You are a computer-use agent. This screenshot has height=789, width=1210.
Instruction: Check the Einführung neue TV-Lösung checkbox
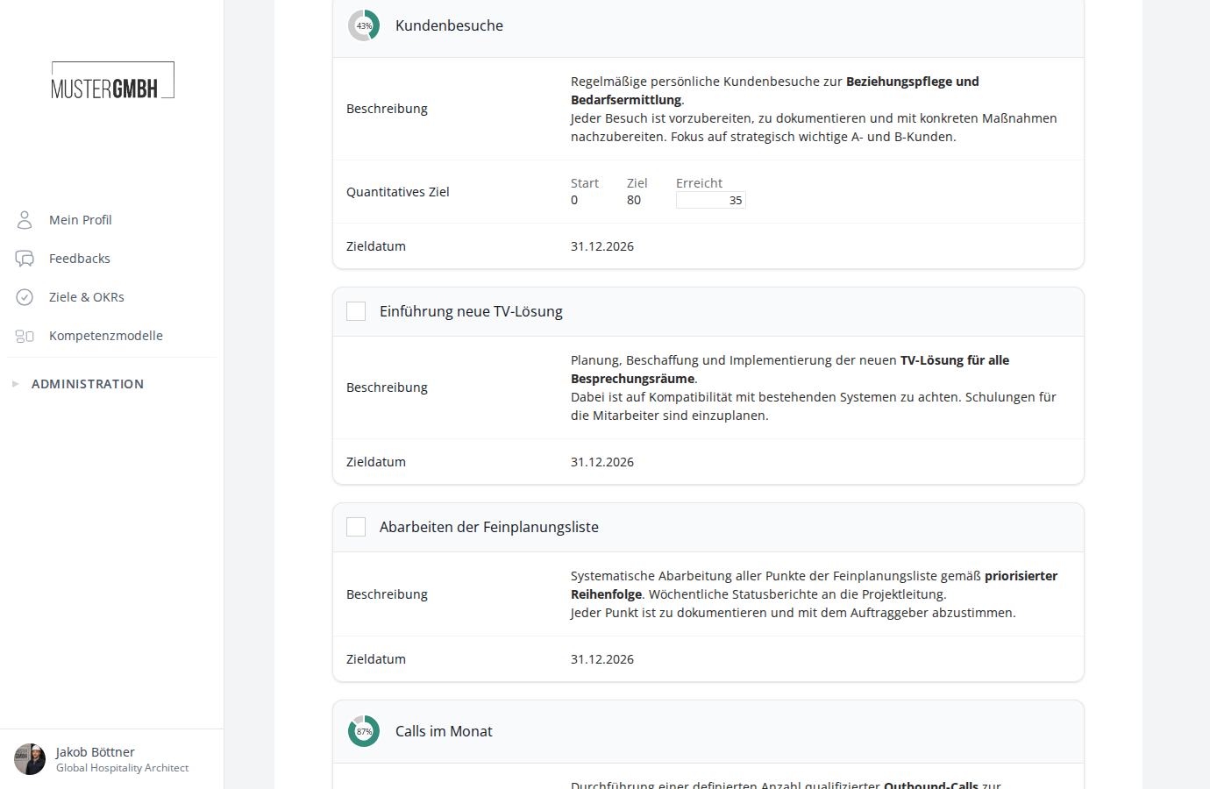point(356,311)
